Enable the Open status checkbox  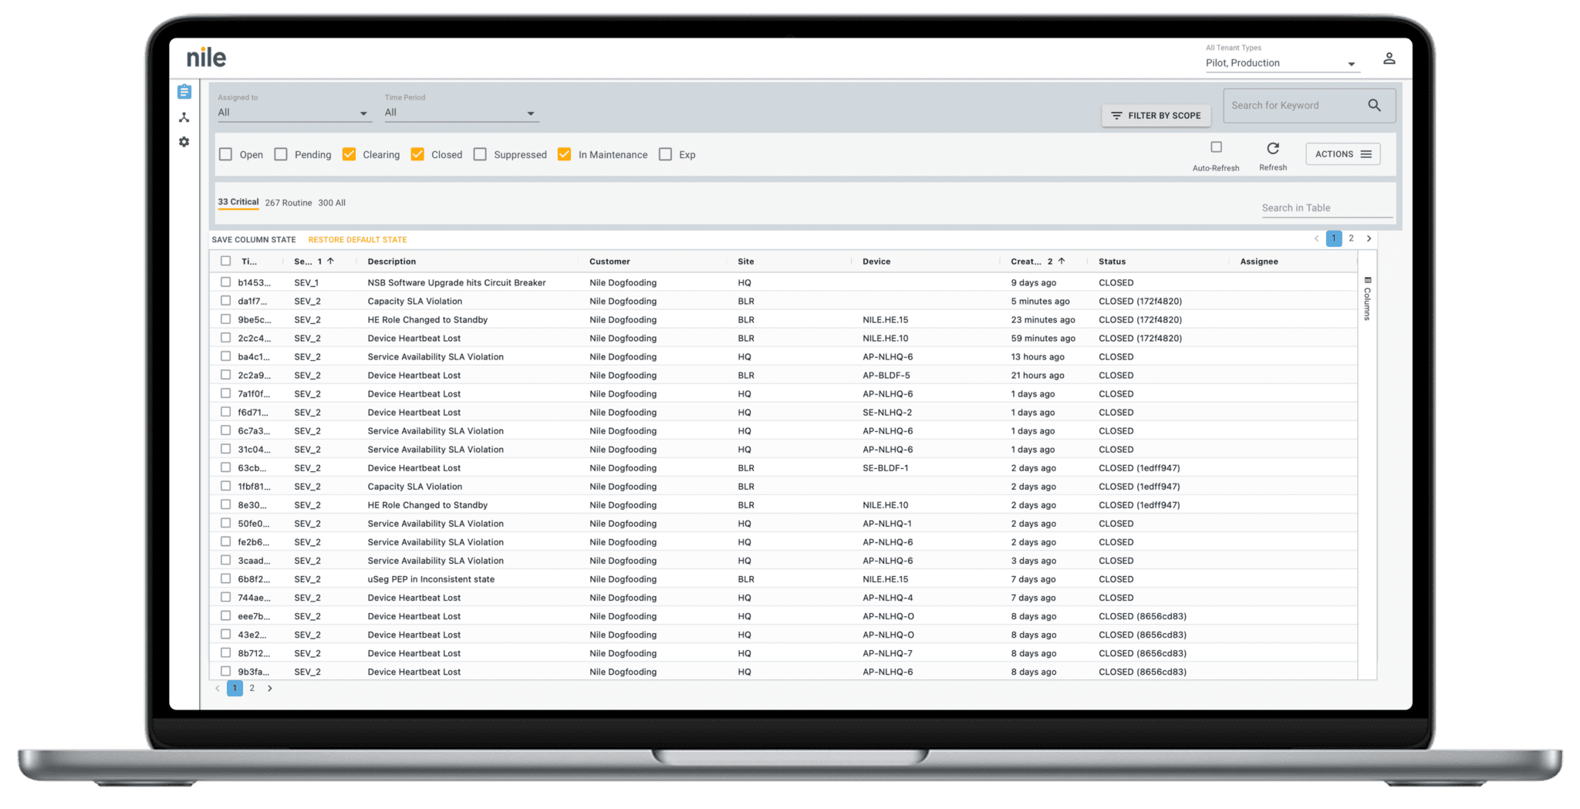point(225,154)
